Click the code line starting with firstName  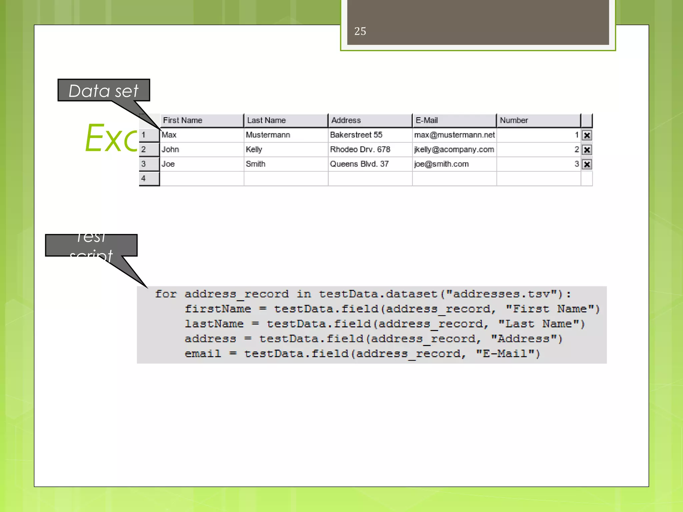(392, 309)
